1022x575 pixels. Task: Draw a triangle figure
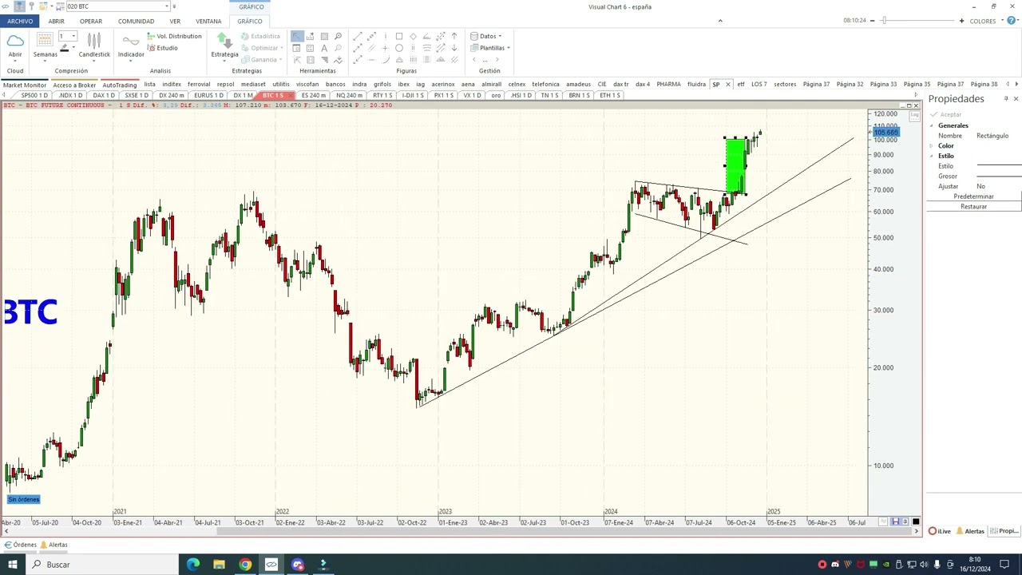click(x=399, y=60)
